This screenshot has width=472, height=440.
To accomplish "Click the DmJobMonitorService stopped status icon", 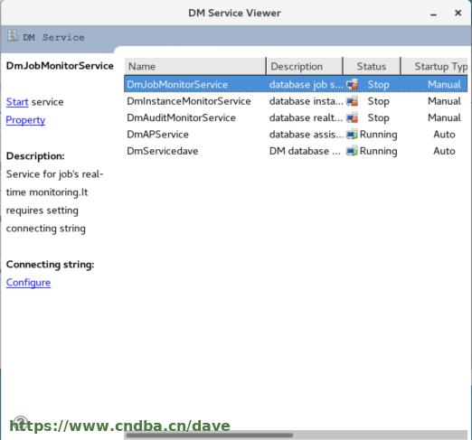I will click(x=352, y=85).
